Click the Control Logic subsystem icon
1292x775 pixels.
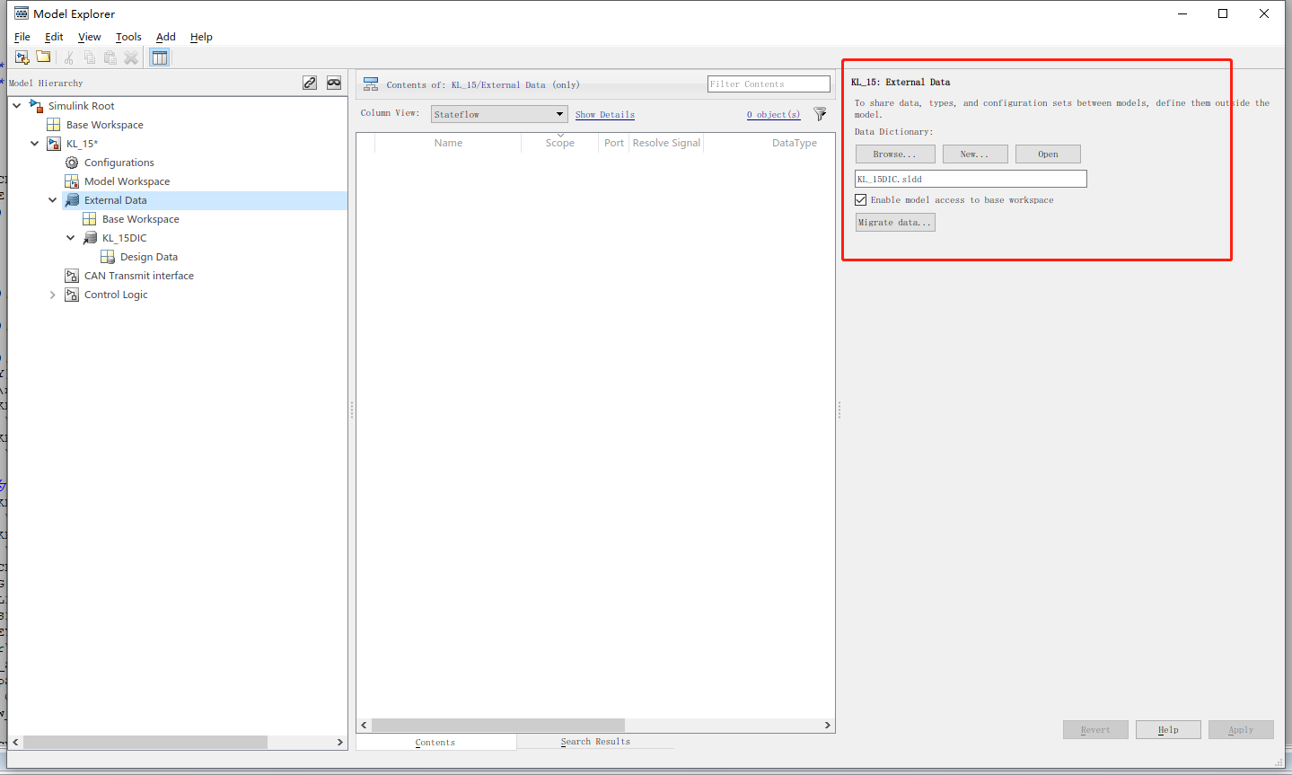tap(72, 295)
